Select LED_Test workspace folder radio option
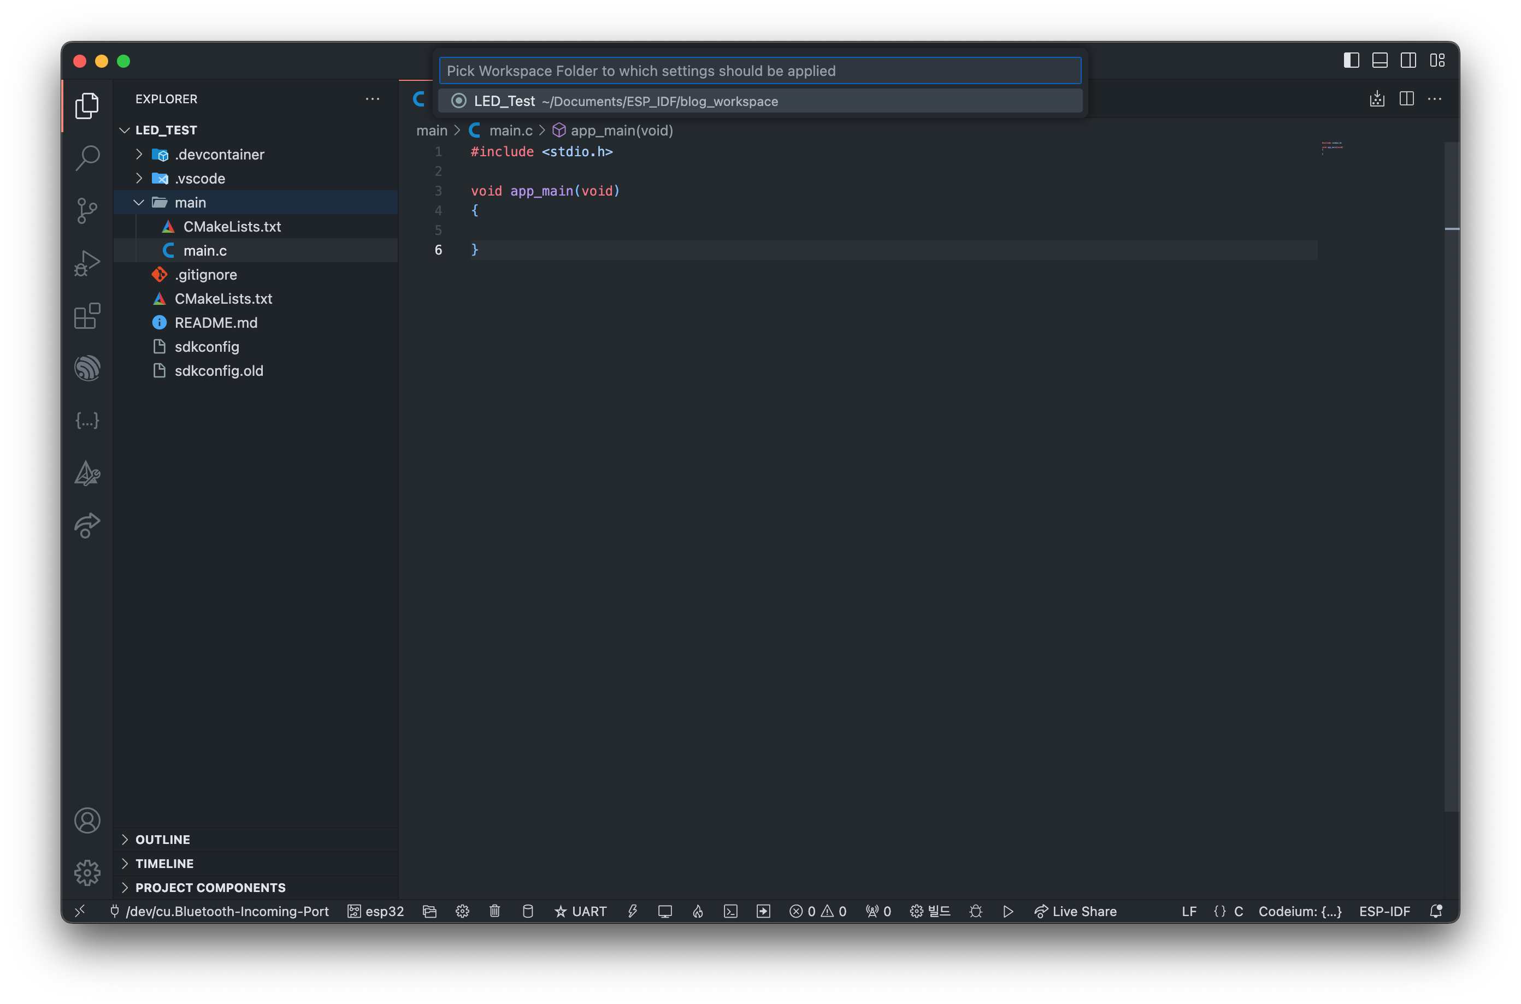Screen dimensions: 1521x1004 tap(458, 101)
